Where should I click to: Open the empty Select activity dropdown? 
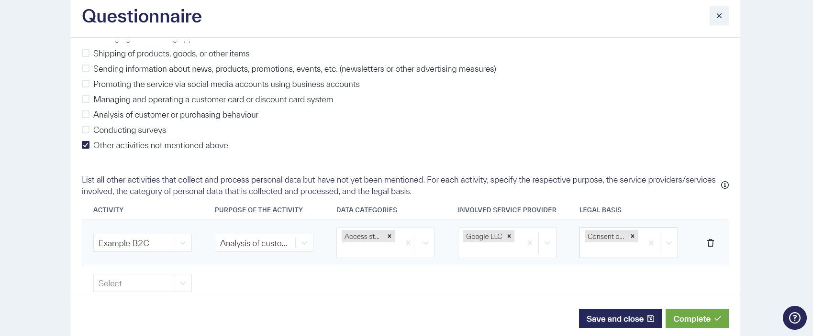click(x=182, y=283)
